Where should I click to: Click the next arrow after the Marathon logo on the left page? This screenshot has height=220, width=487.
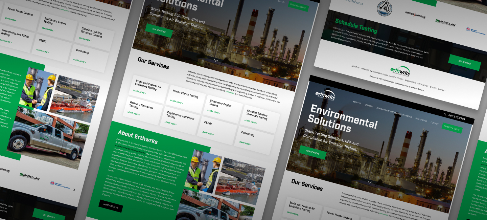pyautogui.click(x=74, y=190)
